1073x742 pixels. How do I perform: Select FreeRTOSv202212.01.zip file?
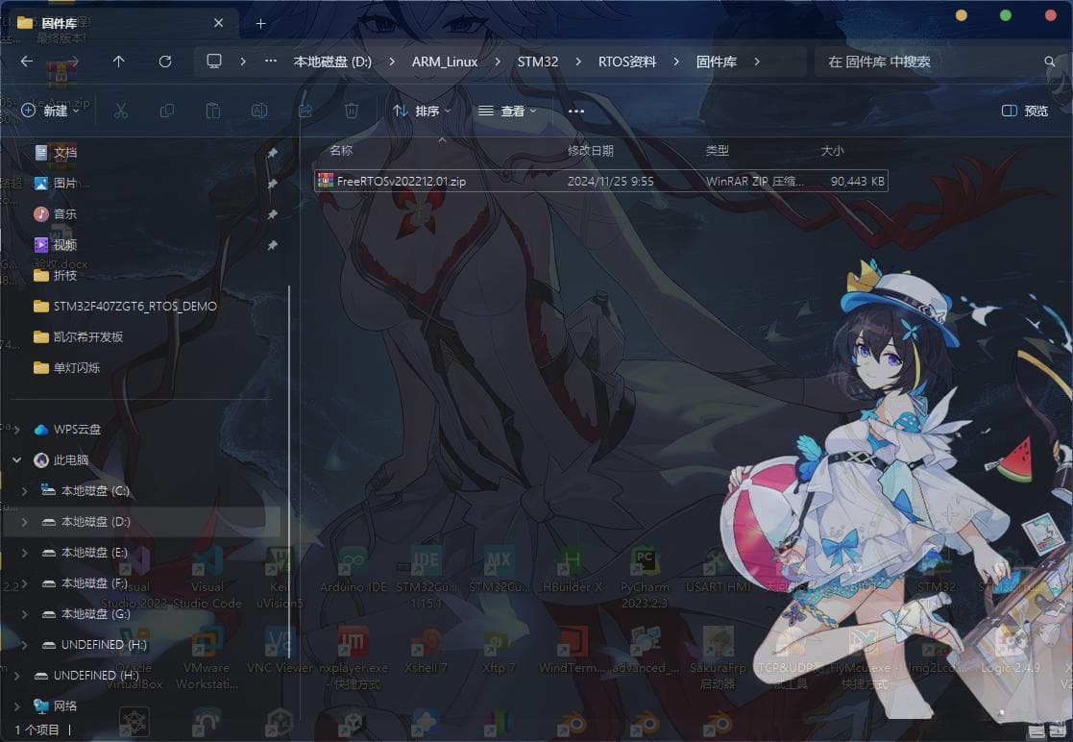600,181
